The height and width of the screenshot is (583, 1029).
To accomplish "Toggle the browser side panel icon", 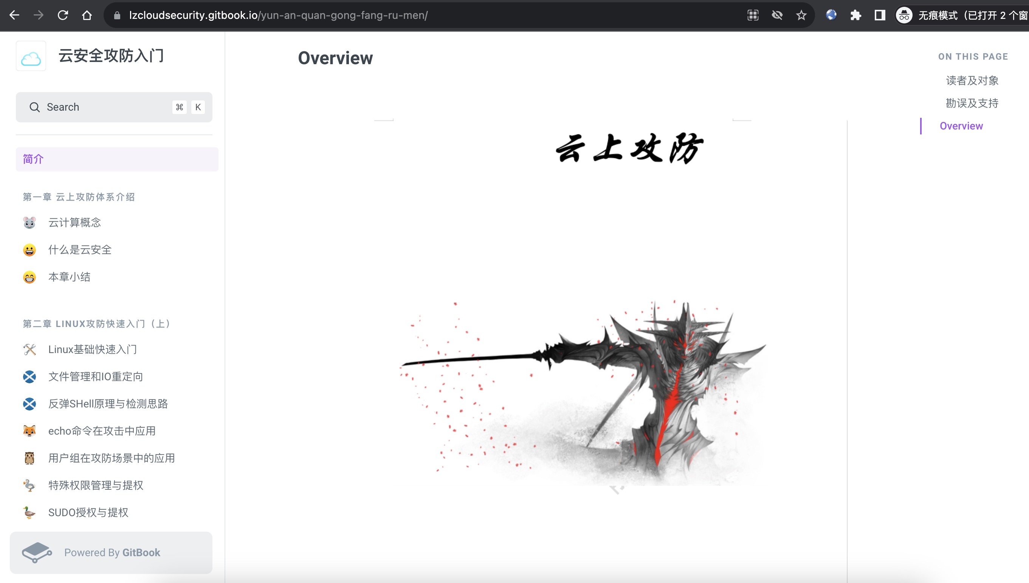I will pyautogui.click(x=879, y=15).
